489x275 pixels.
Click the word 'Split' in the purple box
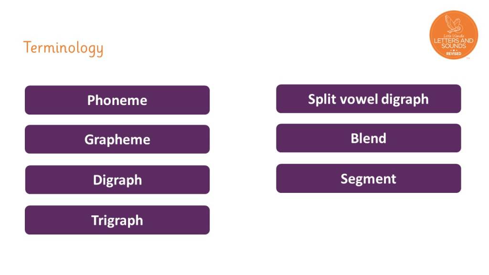point(322,100)
